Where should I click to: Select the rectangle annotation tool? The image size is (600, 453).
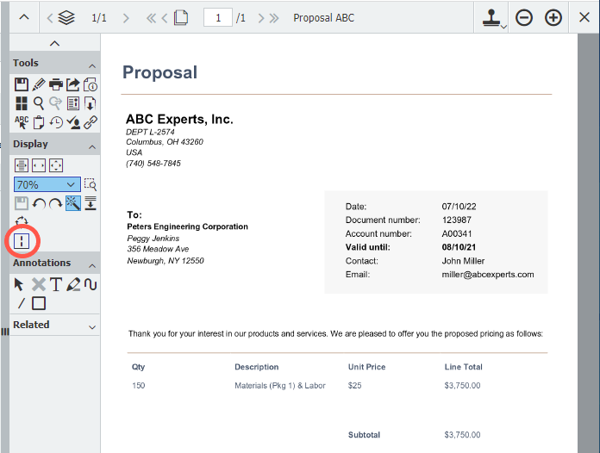pos(39,303)
